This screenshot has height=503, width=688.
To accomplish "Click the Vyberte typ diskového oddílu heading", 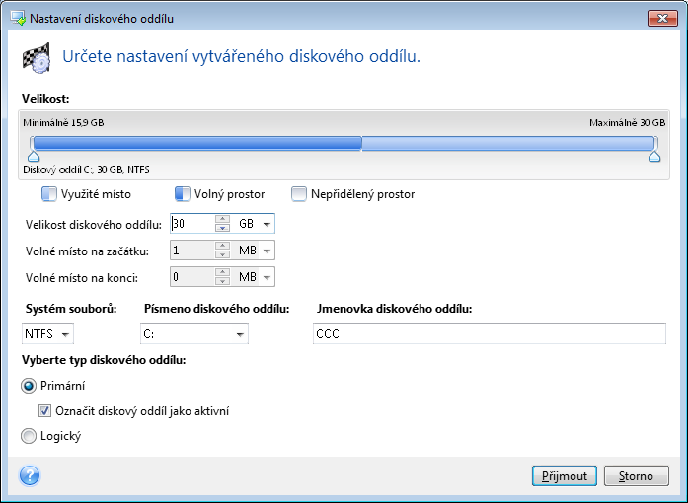I will (104, 360).
